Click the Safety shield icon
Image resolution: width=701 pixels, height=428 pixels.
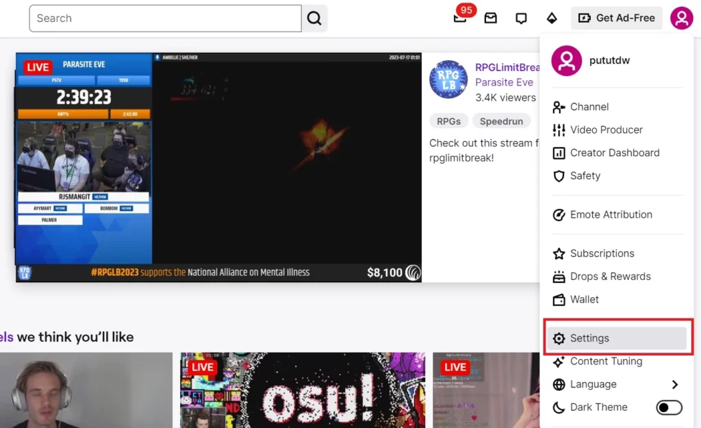pos(559,176)
